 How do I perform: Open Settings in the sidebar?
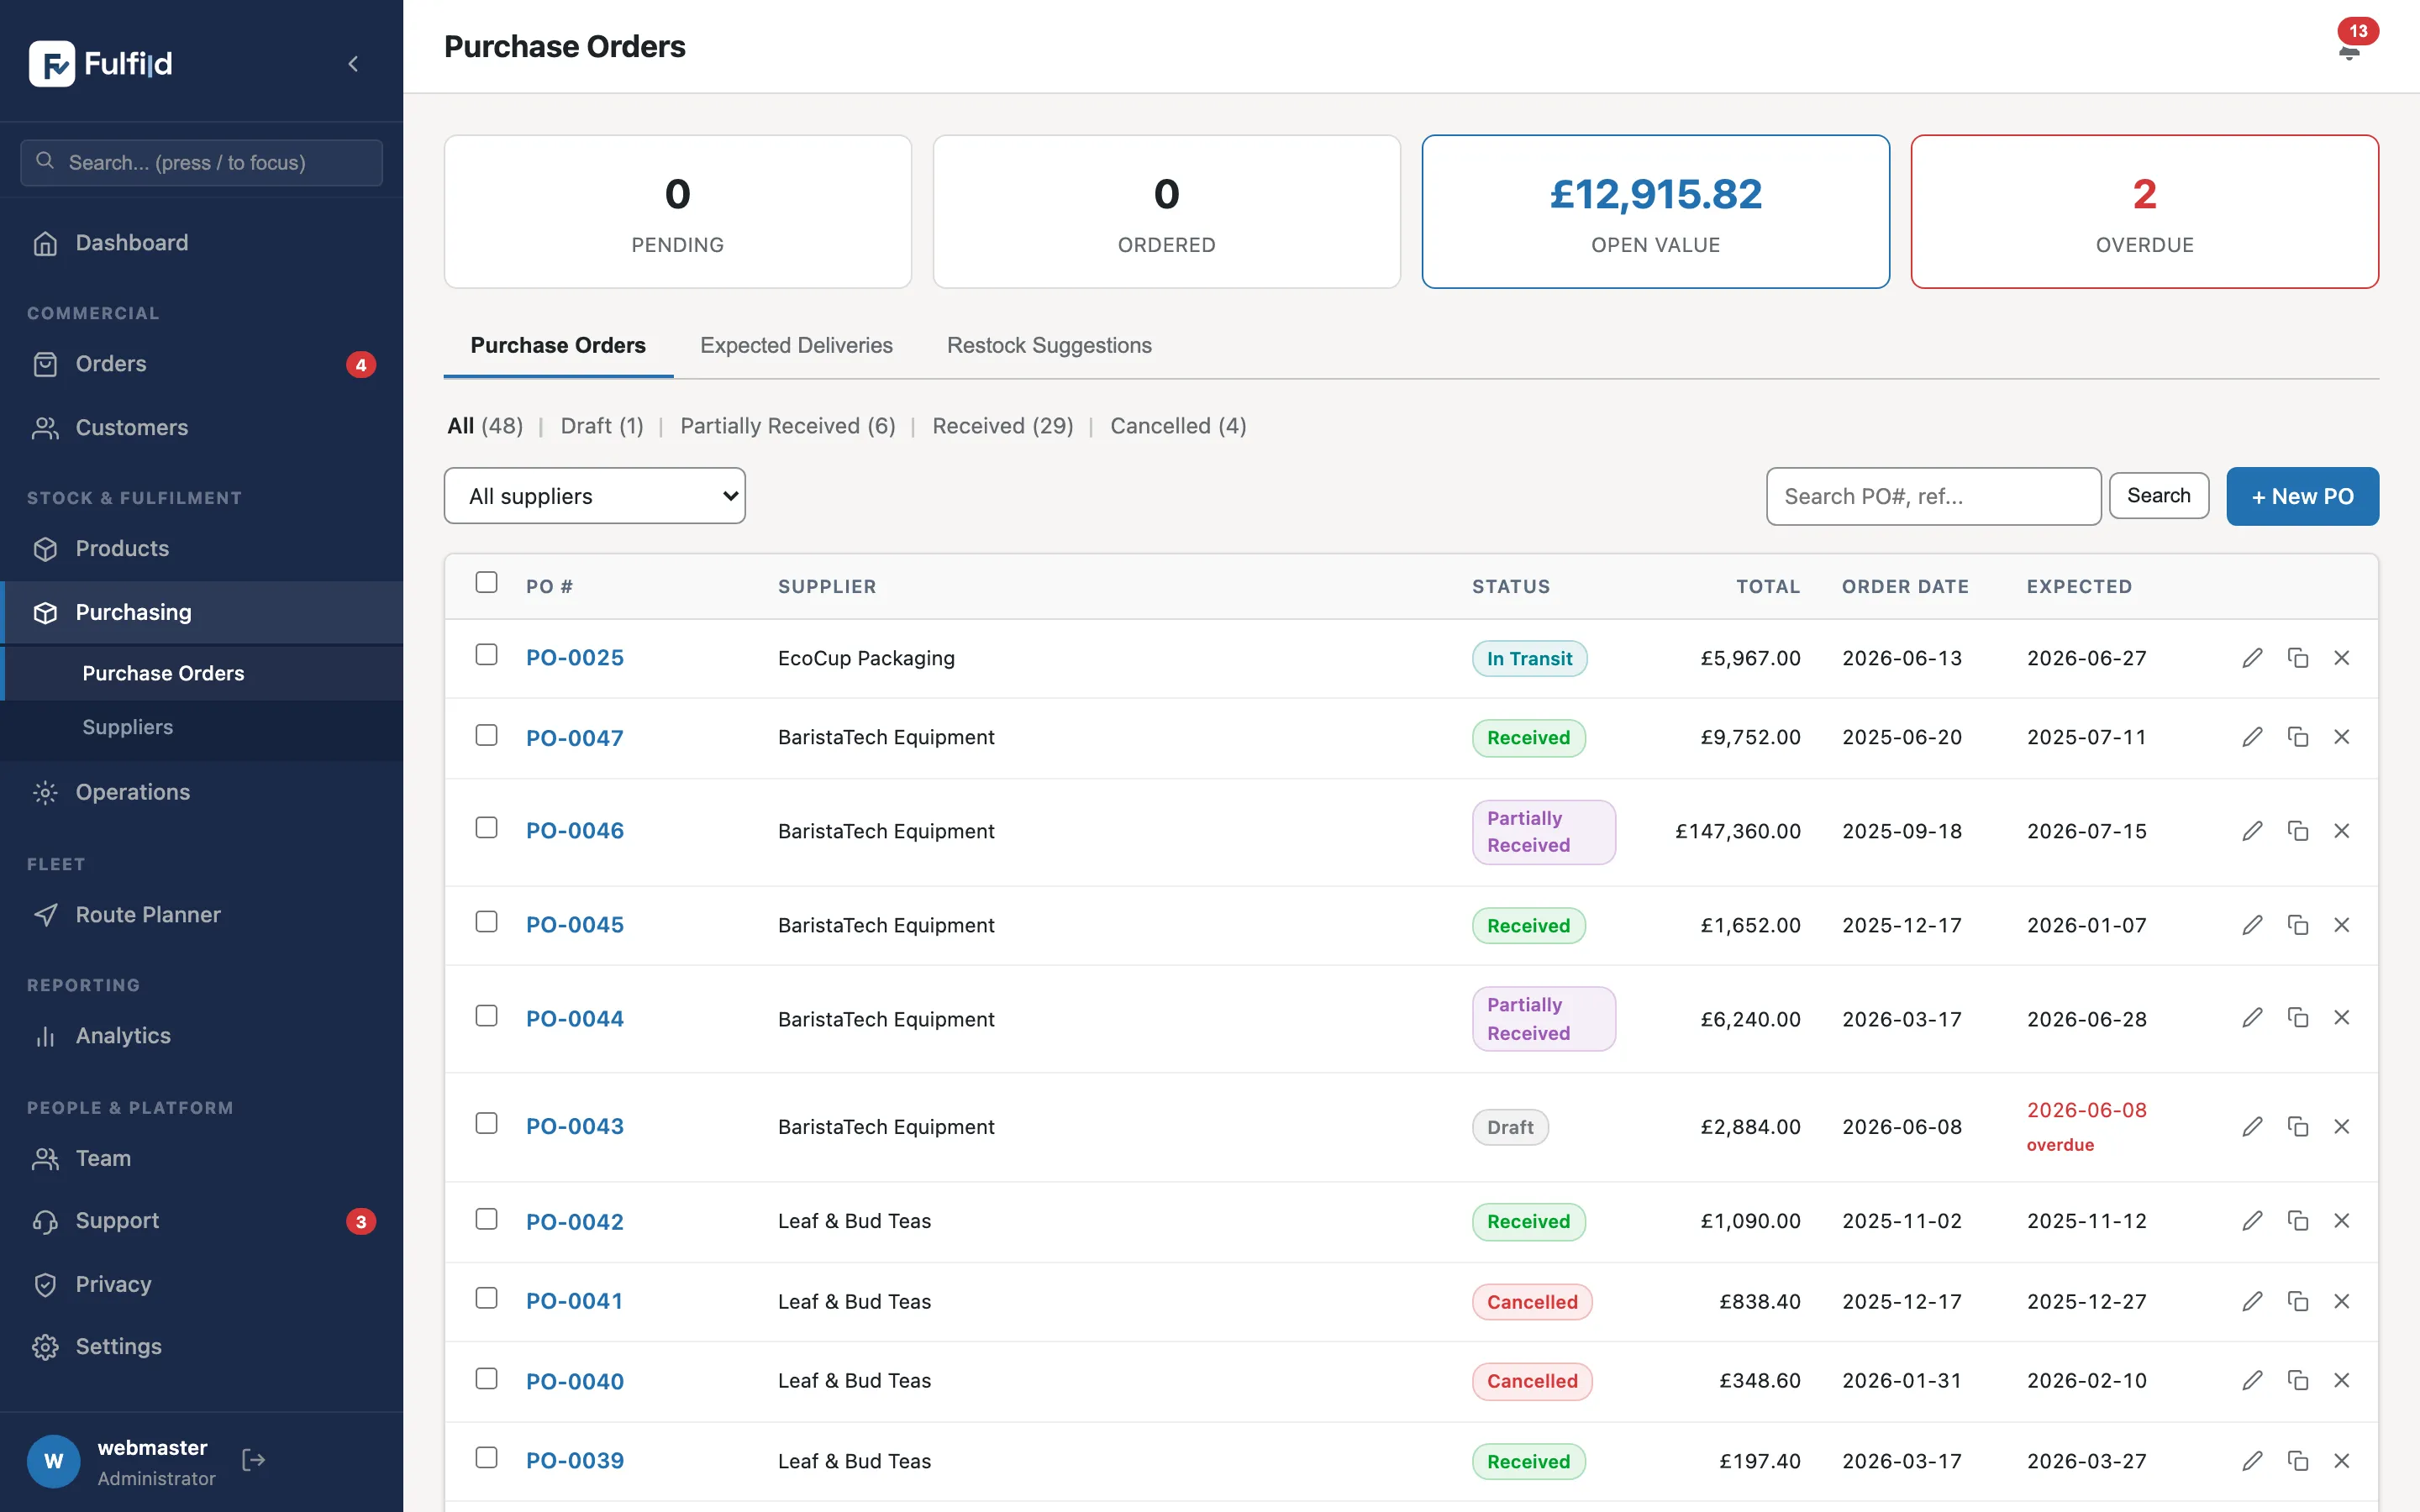(201, 1347)
